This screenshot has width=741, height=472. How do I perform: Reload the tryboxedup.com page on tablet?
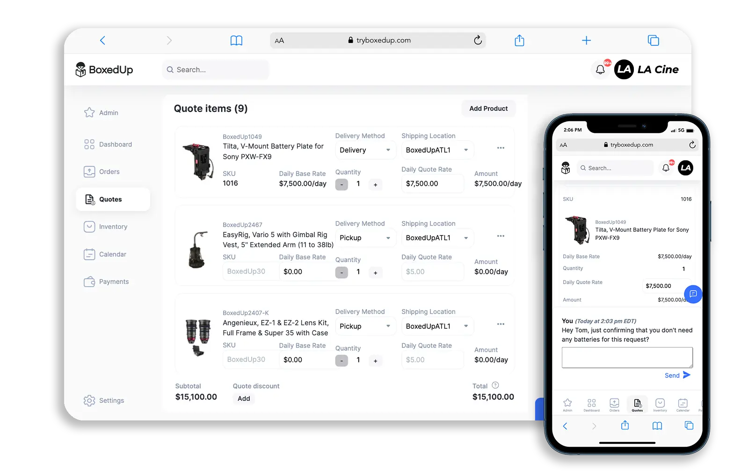478,40
